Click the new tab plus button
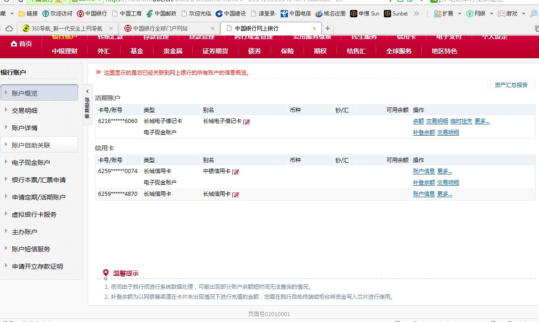 pyautogui.click(x=327, y=28)
